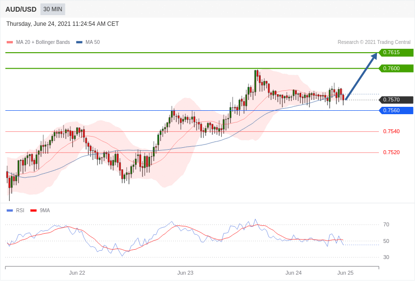Click the 'Jun 22' date axis label
415x281 pixels.
pyautogui.click(x=77, y=273)
